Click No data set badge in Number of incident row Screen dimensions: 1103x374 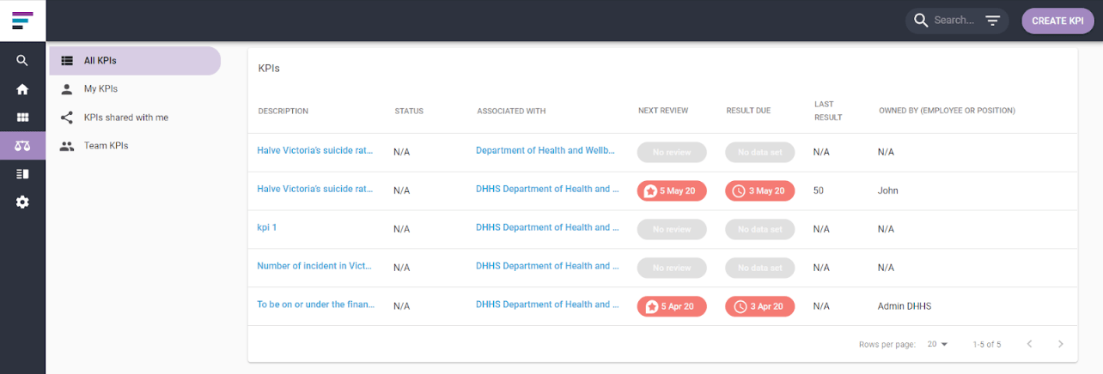tap(760, 268)
